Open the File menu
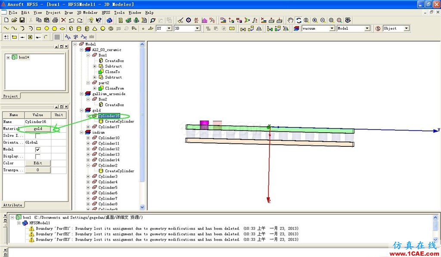 tap(12, 12)
